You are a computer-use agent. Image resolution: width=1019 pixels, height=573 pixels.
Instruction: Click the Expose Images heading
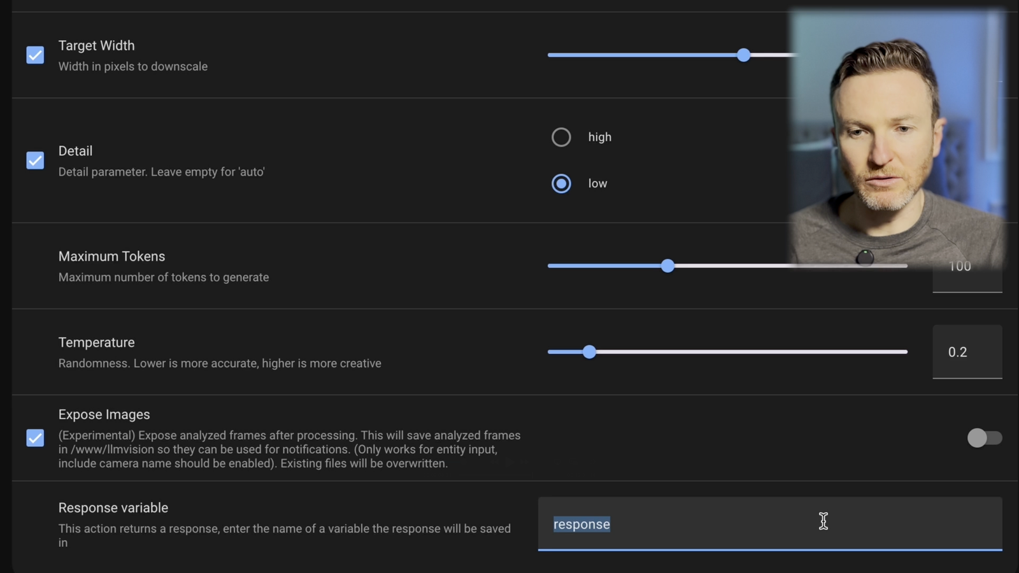pos(104,414)
